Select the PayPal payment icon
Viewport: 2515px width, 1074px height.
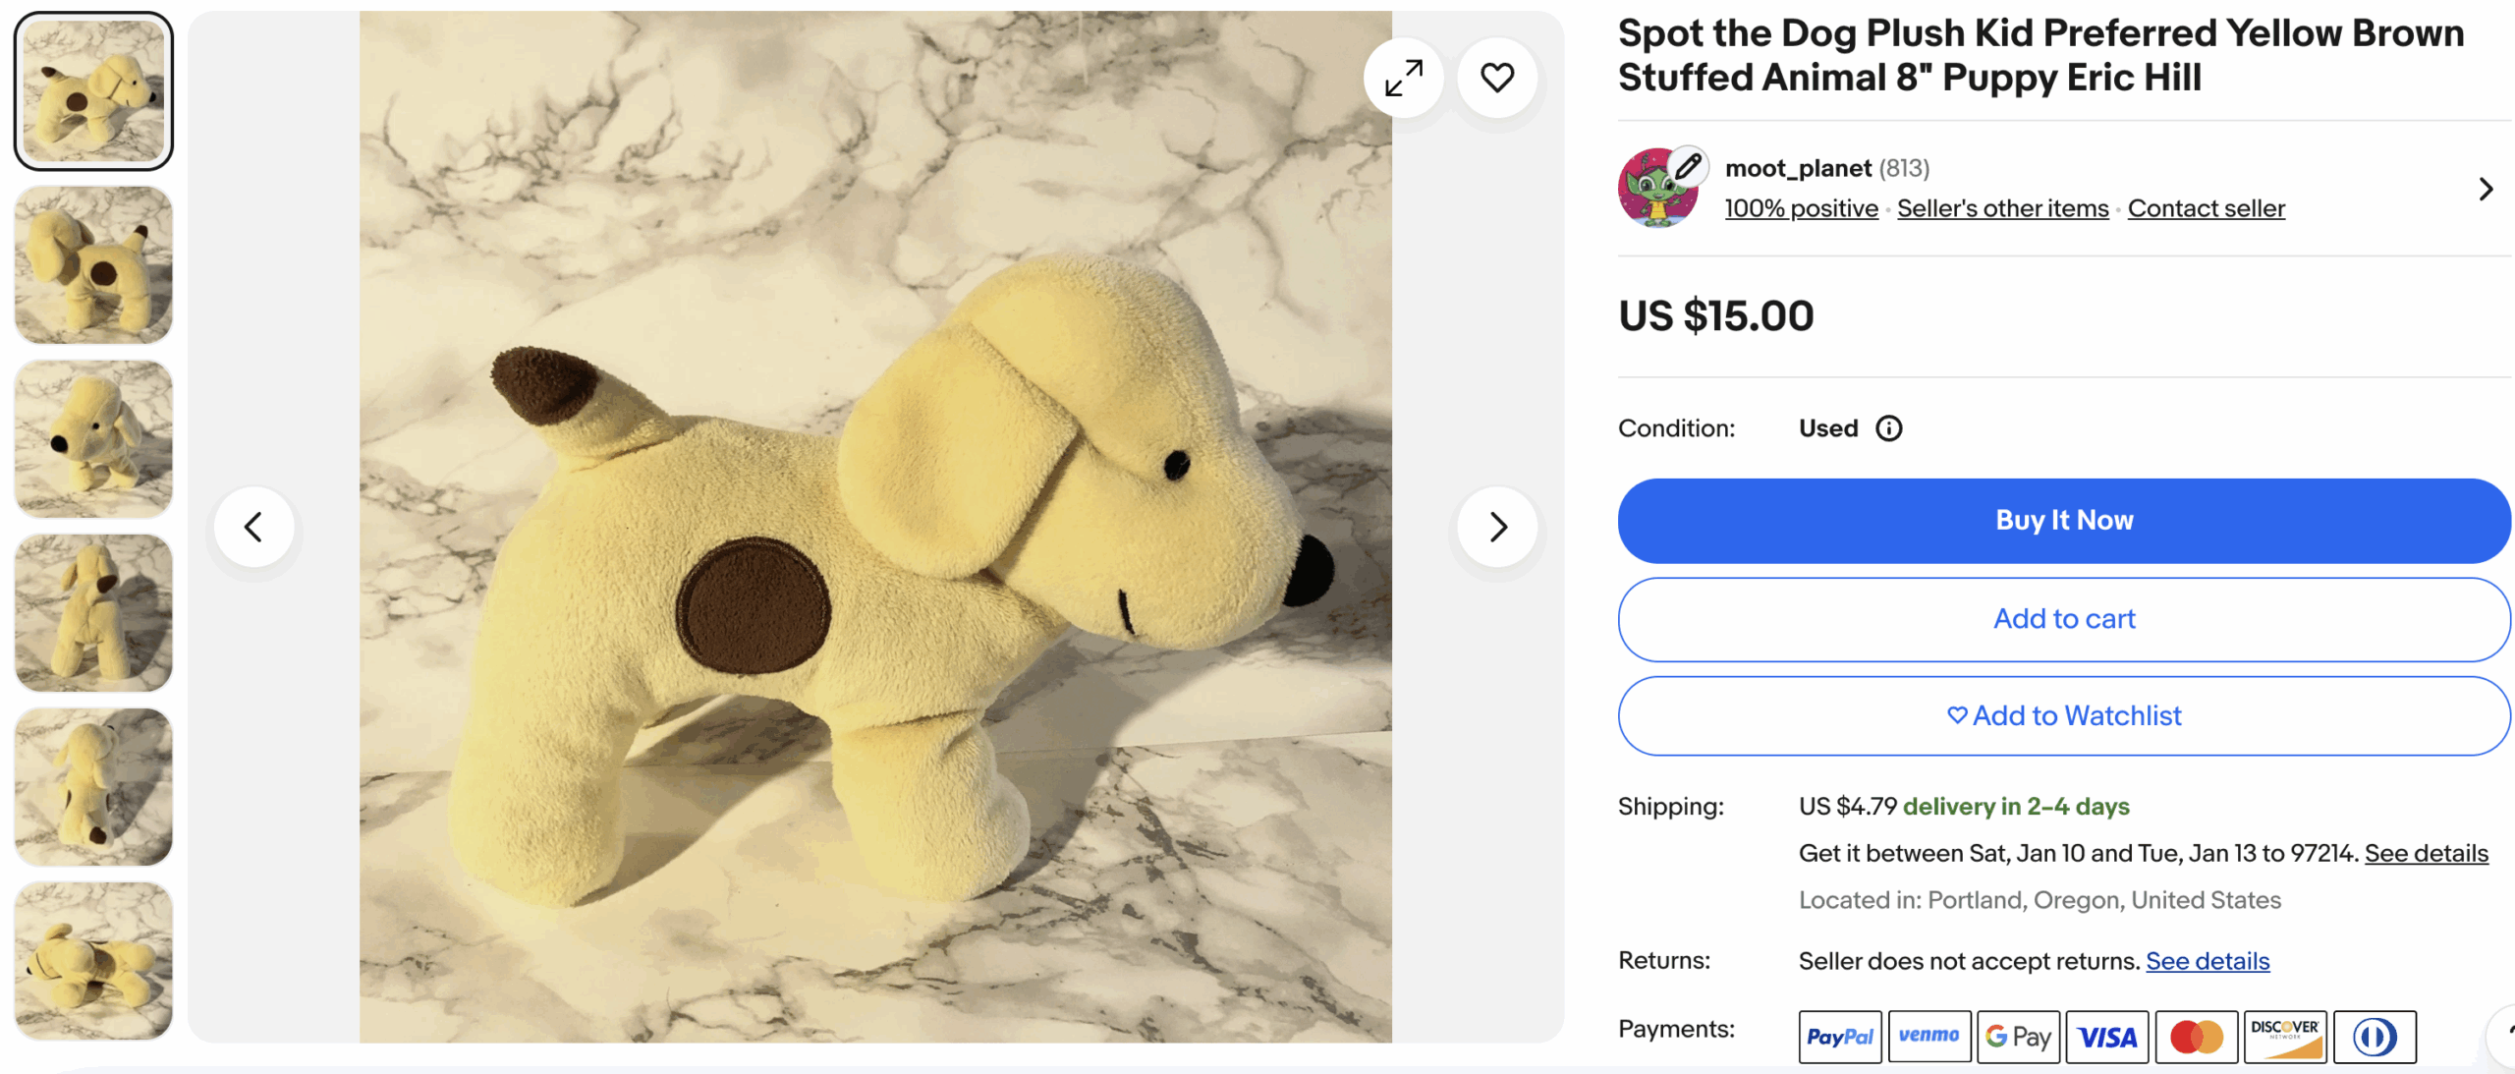(x=1839, y=1037)
